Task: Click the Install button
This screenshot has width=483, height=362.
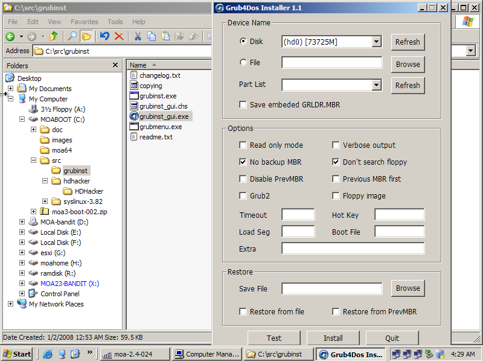Action: click(x=333, y=338)
